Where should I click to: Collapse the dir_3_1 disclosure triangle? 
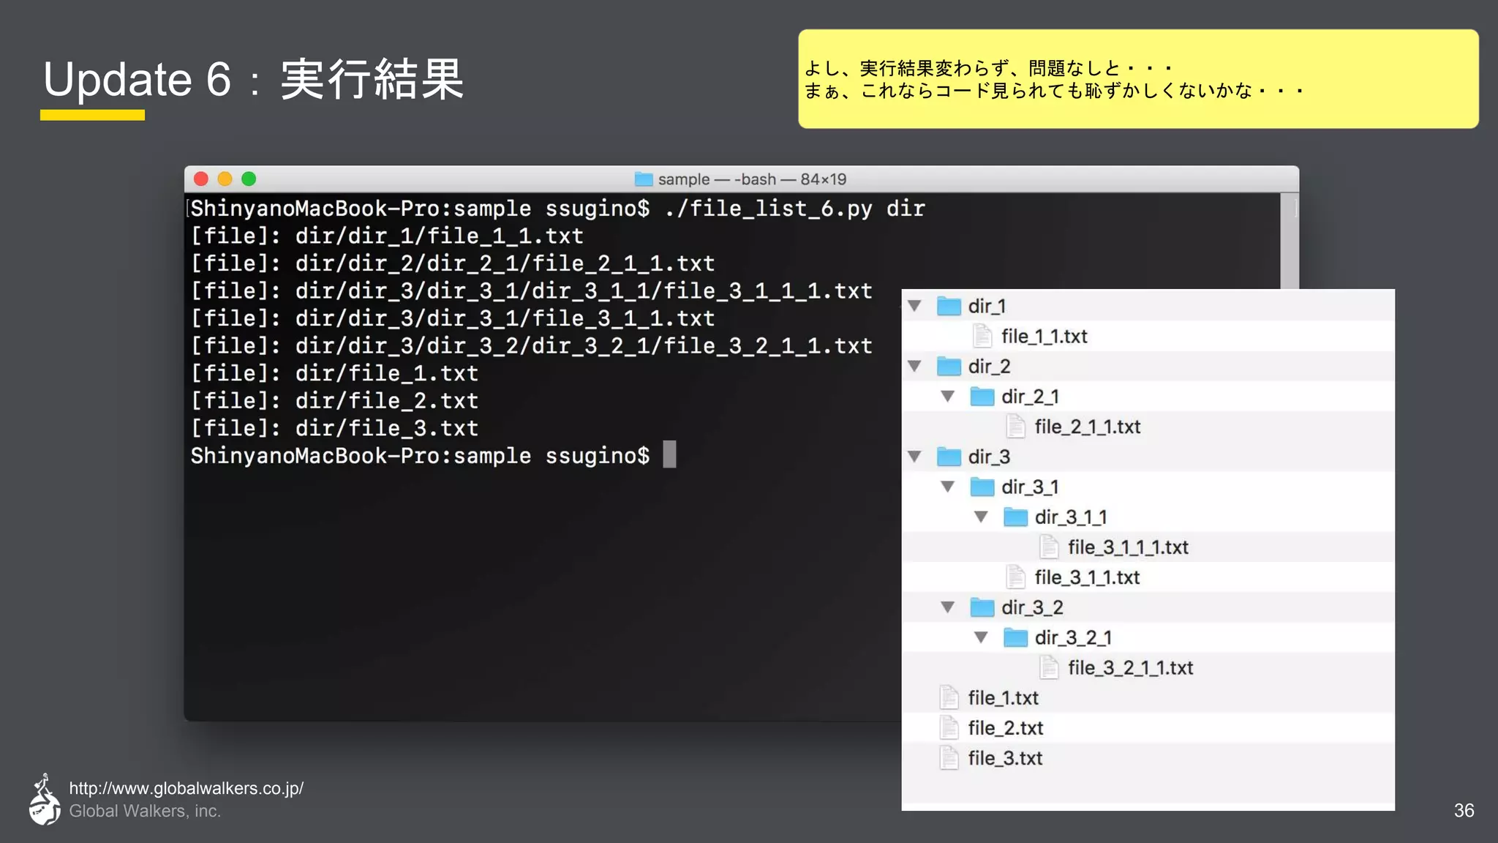point(948,487)
